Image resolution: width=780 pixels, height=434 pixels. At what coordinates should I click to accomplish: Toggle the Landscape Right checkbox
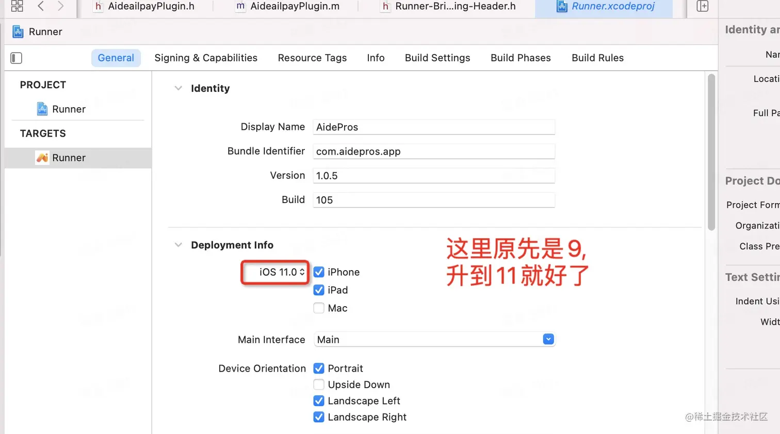319,417
